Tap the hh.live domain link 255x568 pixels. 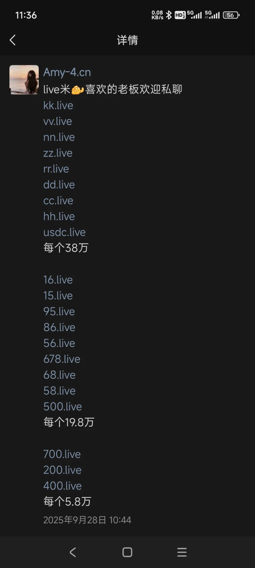coord(59,217)
